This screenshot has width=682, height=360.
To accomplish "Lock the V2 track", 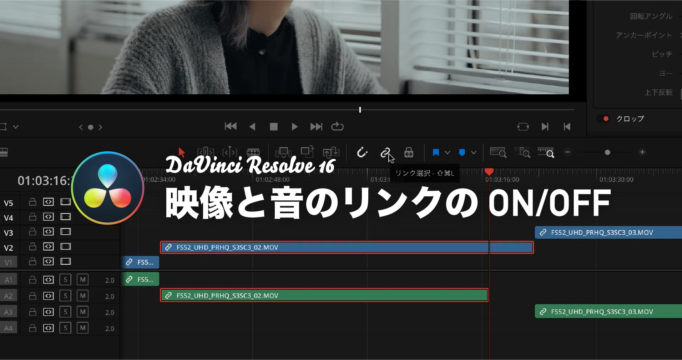I will pos(32,246).
